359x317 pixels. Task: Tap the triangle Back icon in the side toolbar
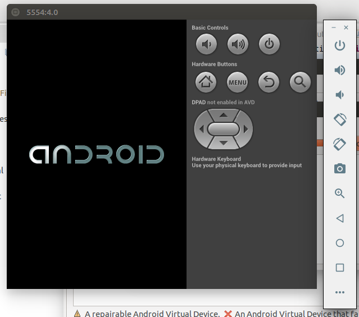pyautogui.click(x=339, y=218)
